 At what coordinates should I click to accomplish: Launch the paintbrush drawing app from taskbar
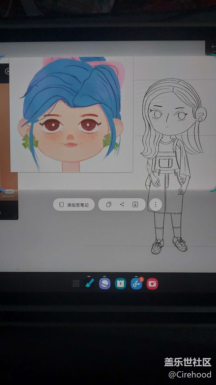(x=89, y=284)
